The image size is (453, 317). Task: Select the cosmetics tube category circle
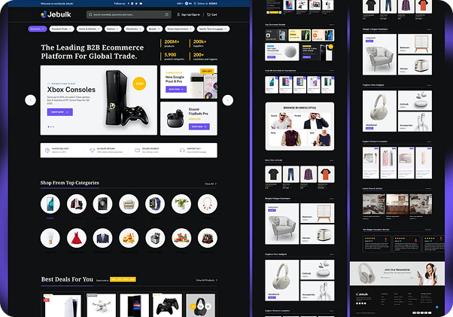(x=50, y=238)
